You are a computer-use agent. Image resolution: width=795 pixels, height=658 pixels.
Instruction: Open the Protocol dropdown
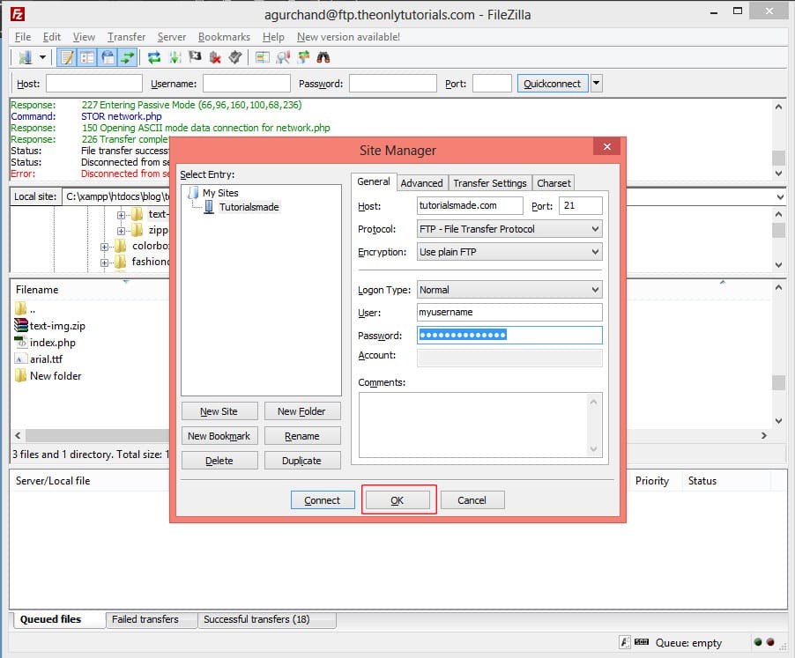click(x=509, y=229)
